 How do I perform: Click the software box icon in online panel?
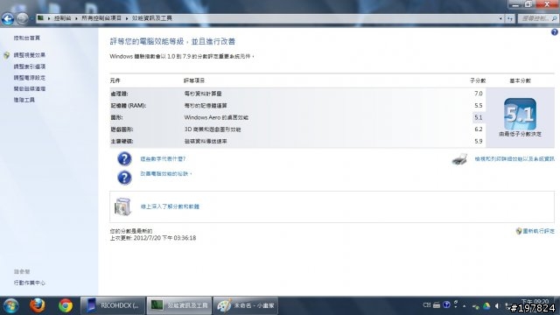point(122,206)
